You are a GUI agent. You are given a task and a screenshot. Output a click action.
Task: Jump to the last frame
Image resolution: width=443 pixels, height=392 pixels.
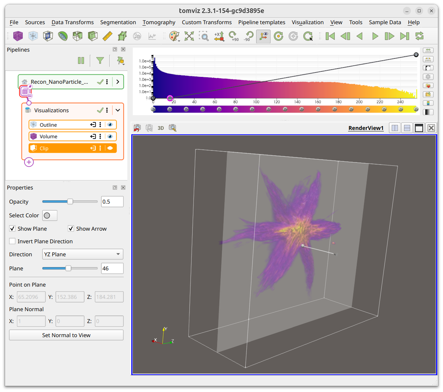coord(405,36)
